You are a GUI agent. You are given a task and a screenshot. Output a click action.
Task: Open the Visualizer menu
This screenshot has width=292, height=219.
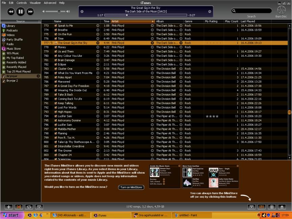[x=35, y=3]
